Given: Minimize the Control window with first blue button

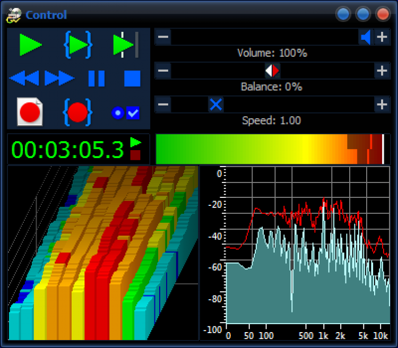Looking at the screenshot, I should click(343, 14).
